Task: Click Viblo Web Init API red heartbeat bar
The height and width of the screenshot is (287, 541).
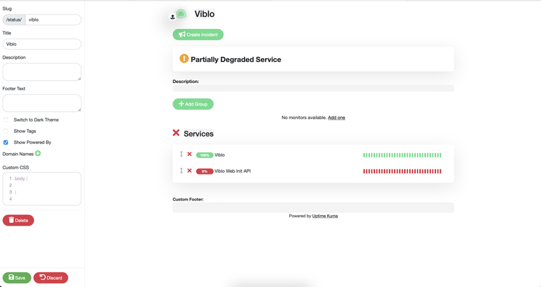Action: (x=402, y=171)
